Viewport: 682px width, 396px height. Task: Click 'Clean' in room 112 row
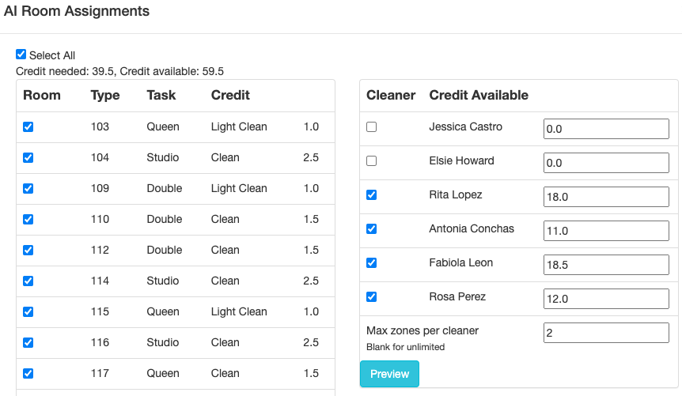225,251
